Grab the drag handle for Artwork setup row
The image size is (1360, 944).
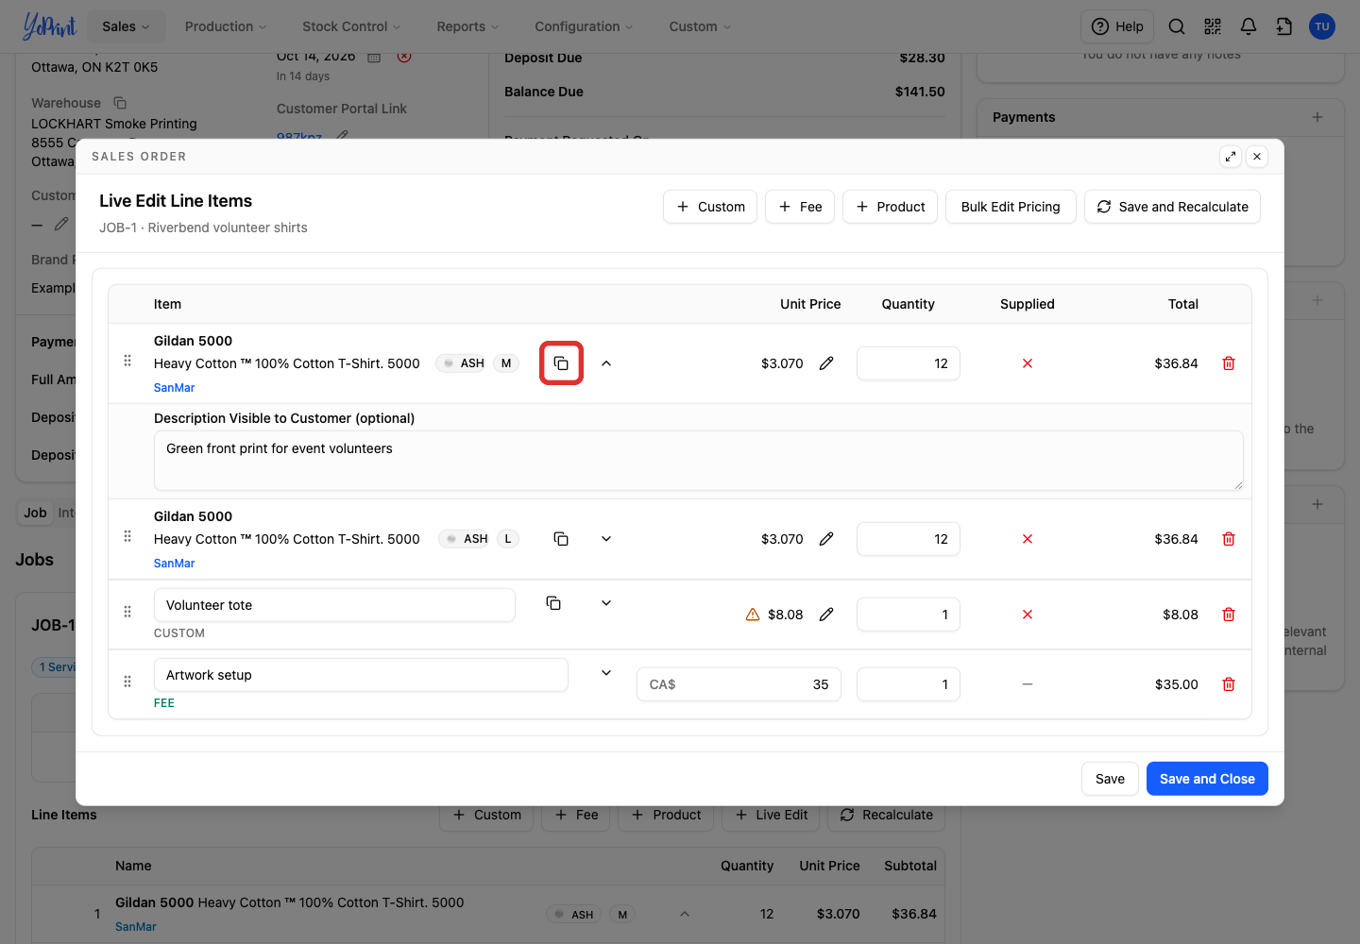pyautogui.click(x=127, y=682)
